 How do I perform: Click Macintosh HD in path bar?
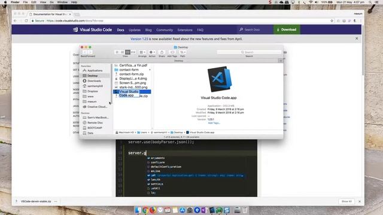pos(124,133)
